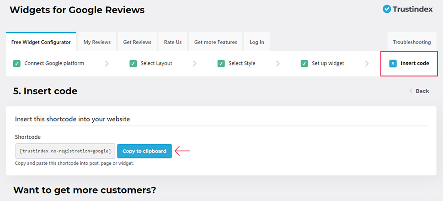Select the Rate Us tab
443x201 pixels.
(173, 42)
